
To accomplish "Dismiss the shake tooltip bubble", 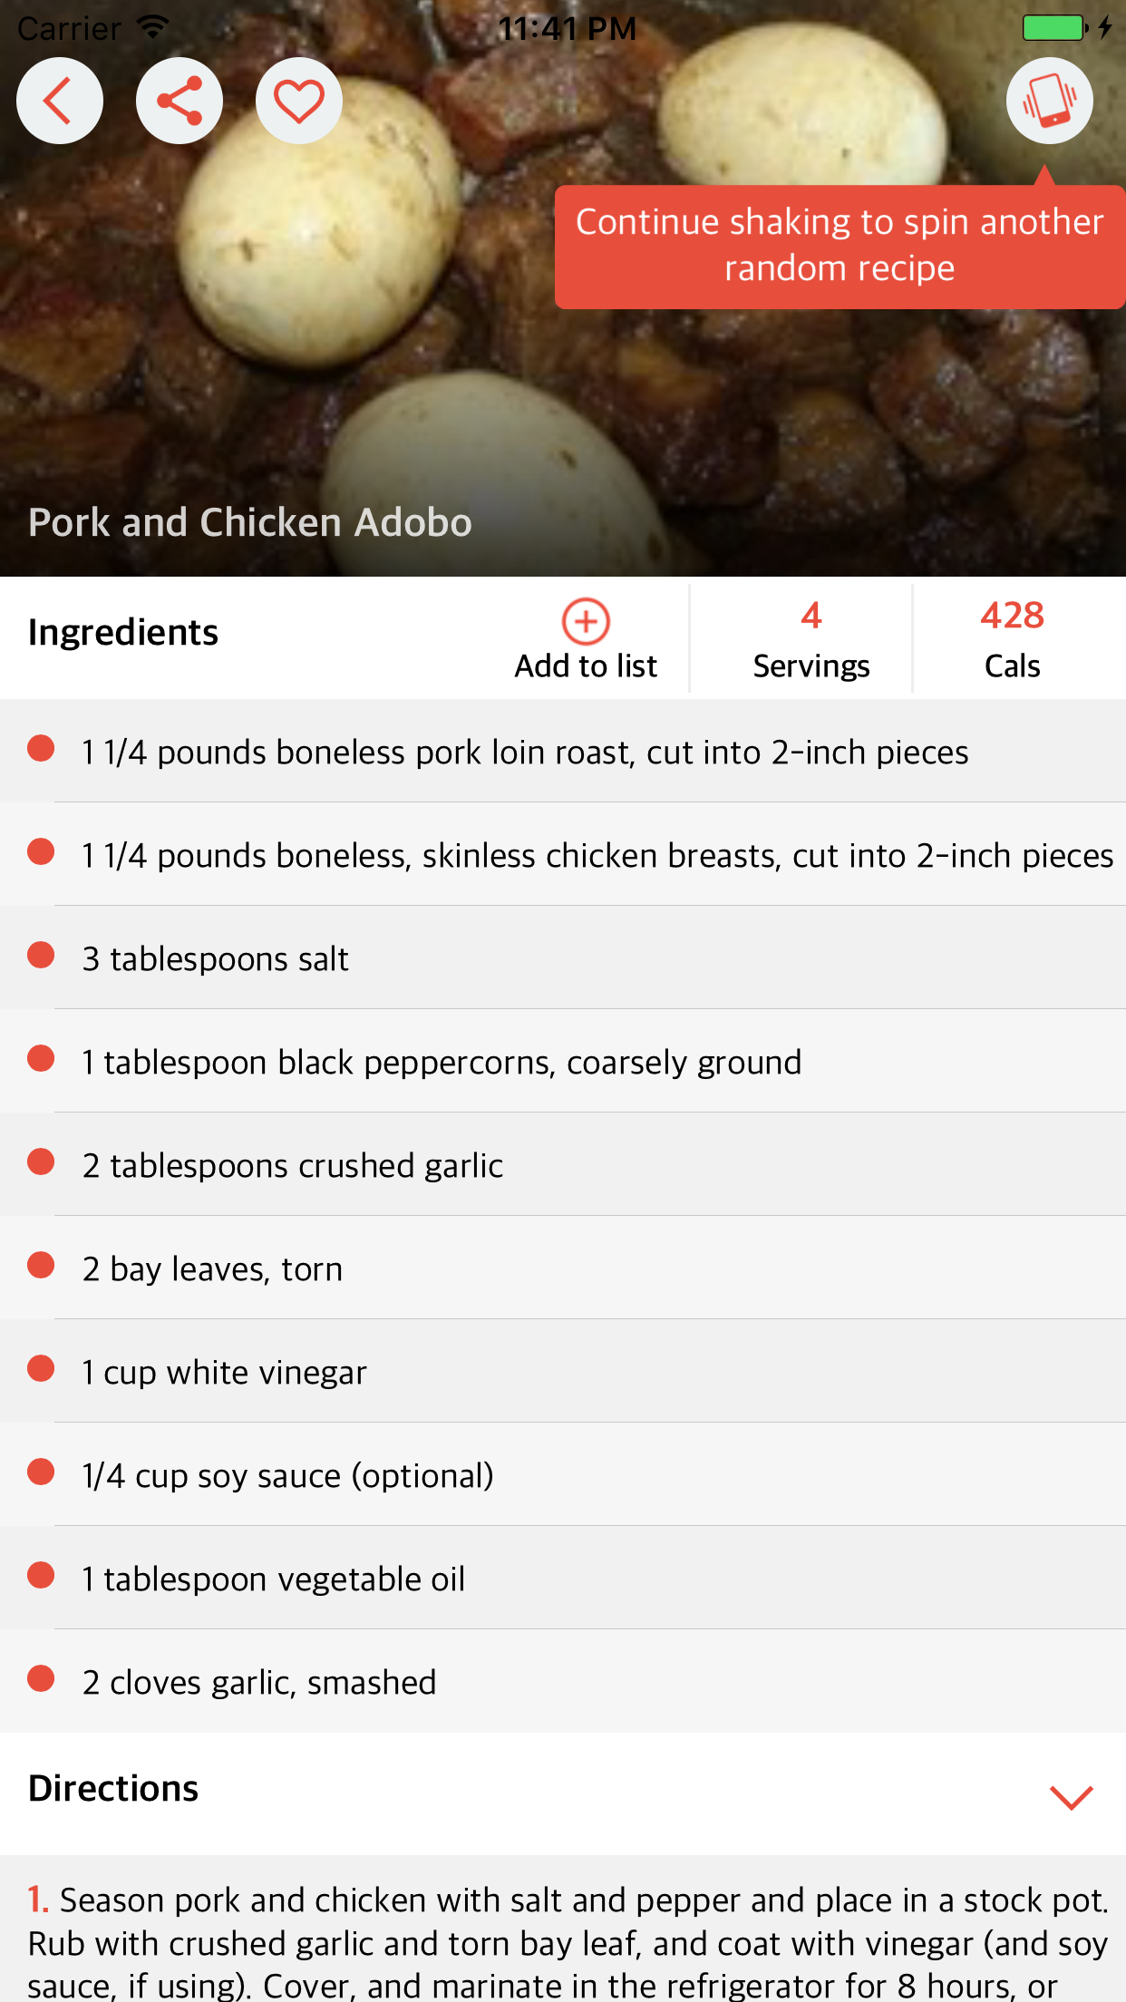I will tap(840, 247).
